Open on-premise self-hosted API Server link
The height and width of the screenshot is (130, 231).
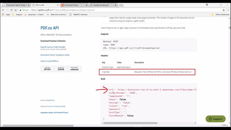(54, 112)
